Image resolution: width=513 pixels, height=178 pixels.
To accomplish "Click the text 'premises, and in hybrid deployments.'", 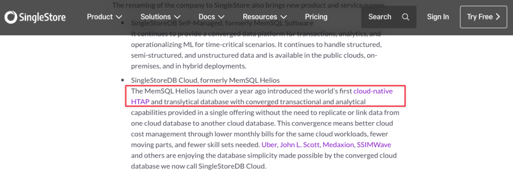I will (188, 66).
